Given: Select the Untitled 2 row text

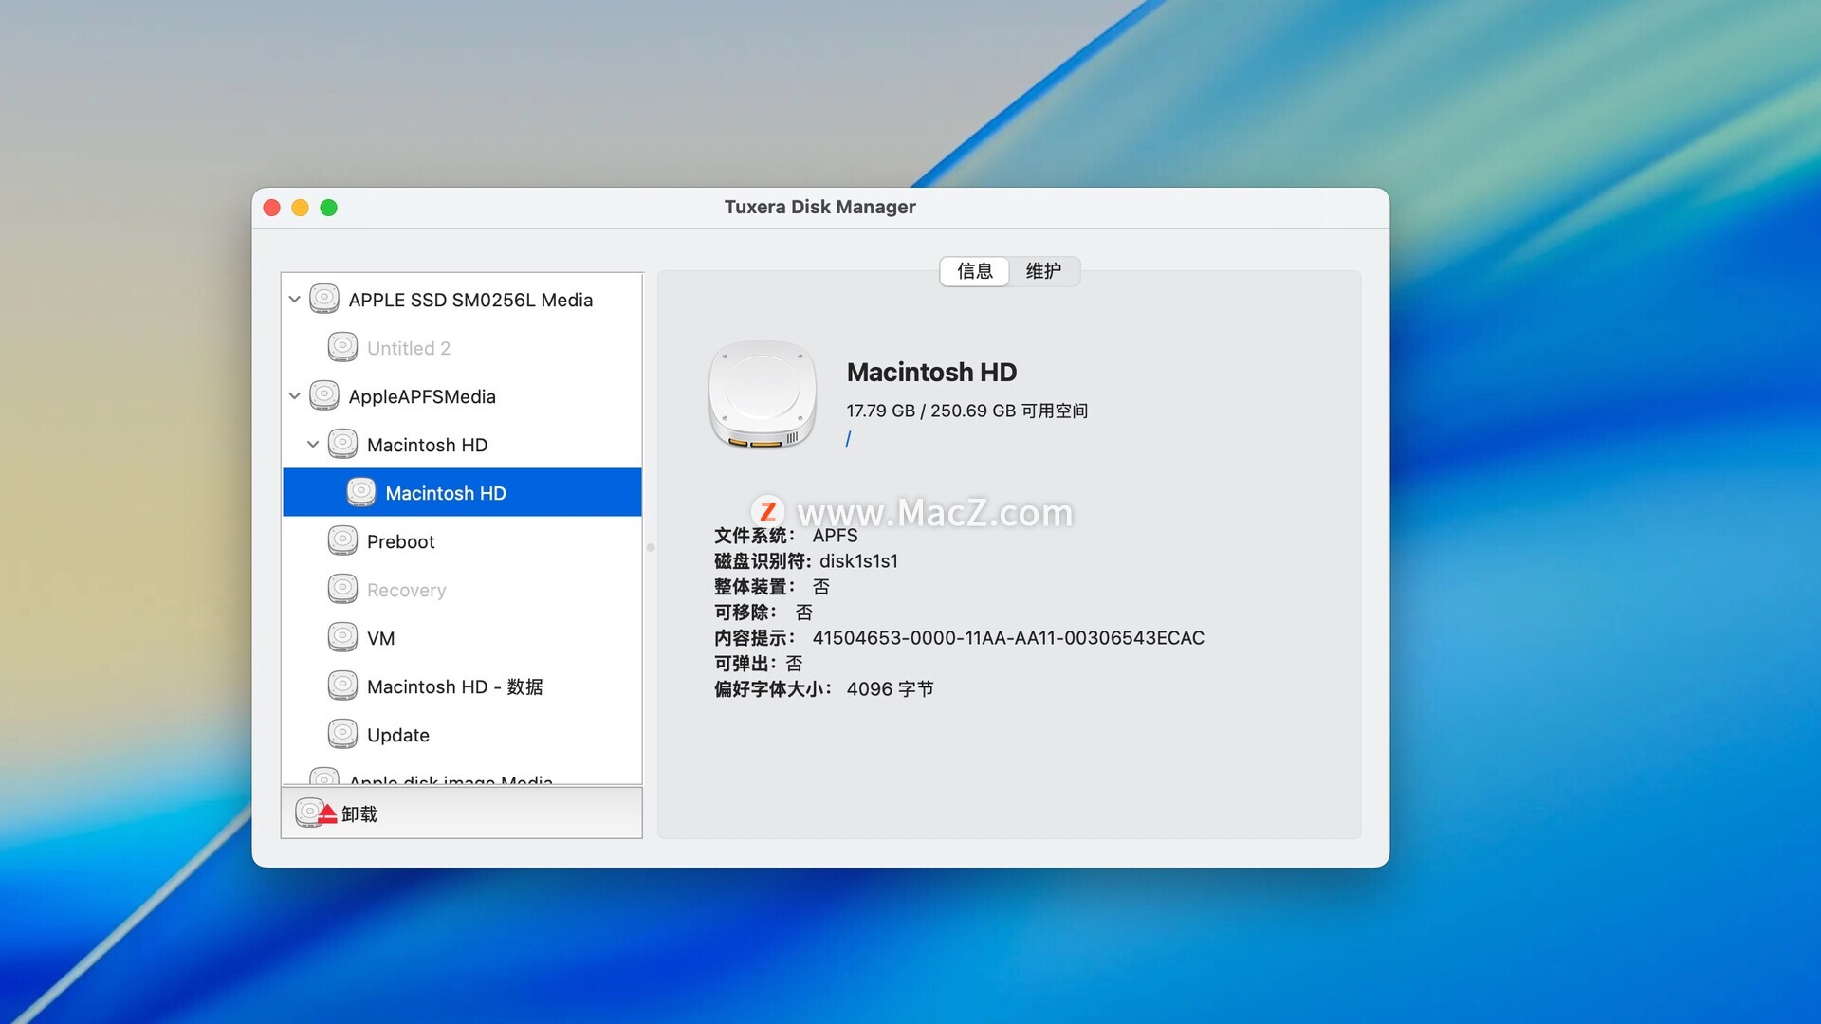Looking at the screenshot, I should [409, 349].
